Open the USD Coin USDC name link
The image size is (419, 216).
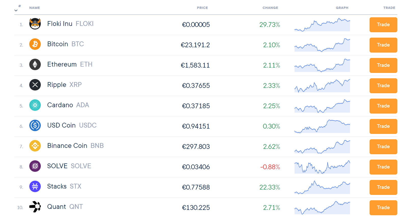coord(72,125)
